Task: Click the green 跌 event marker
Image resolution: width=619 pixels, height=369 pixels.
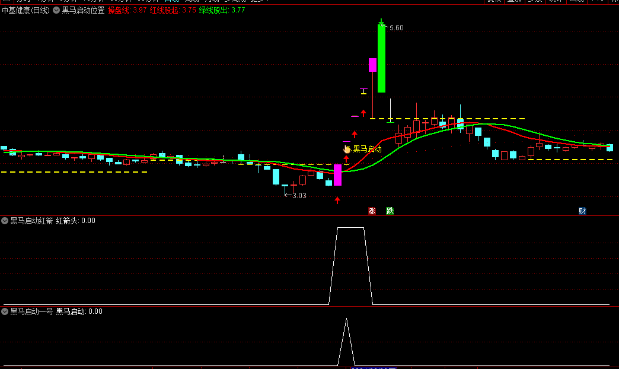Action: coord(390,211)
